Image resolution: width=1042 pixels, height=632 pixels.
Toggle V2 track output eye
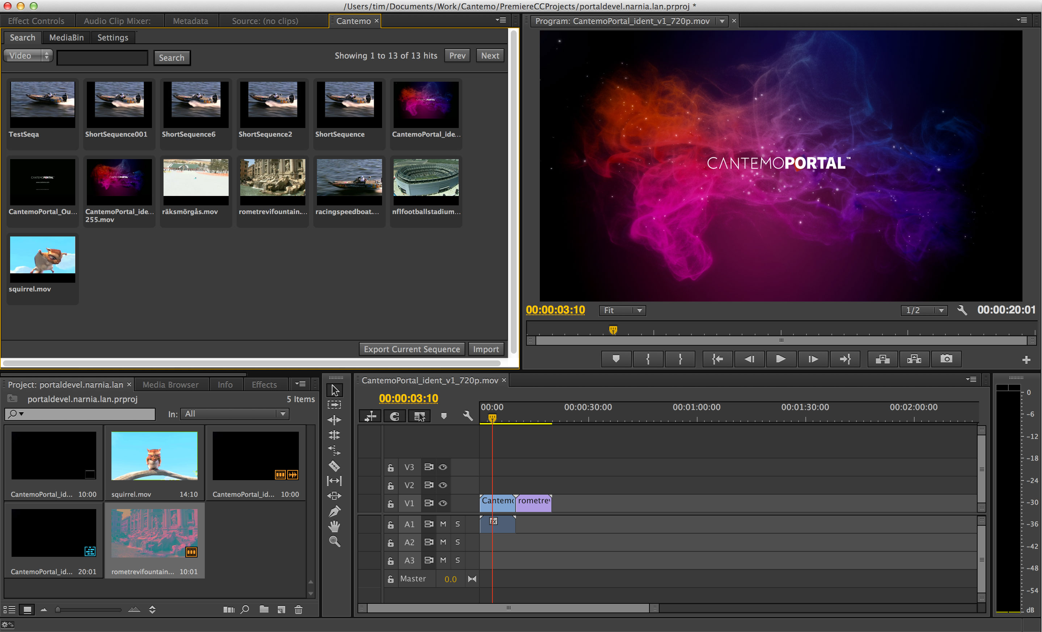[x=443, y=486]
